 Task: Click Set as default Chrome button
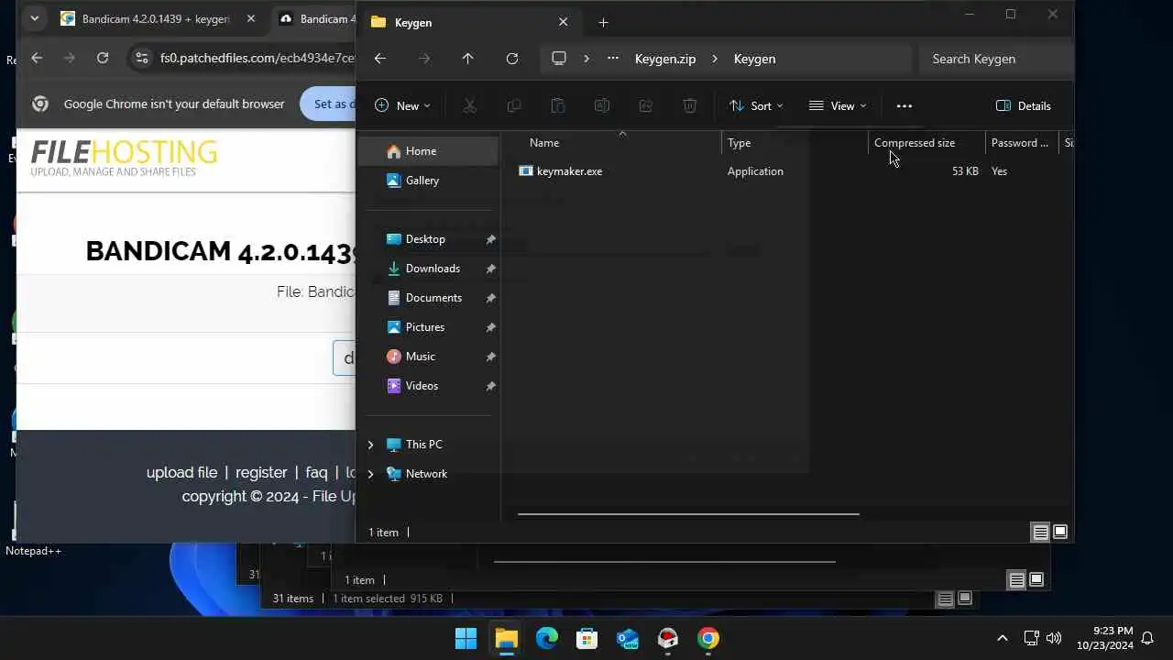tap(328, 104)
